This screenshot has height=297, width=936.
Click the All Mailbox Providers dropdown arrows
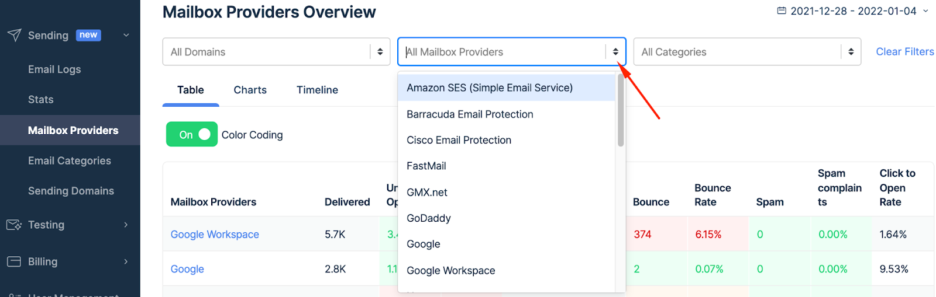(x=615, y=52)
